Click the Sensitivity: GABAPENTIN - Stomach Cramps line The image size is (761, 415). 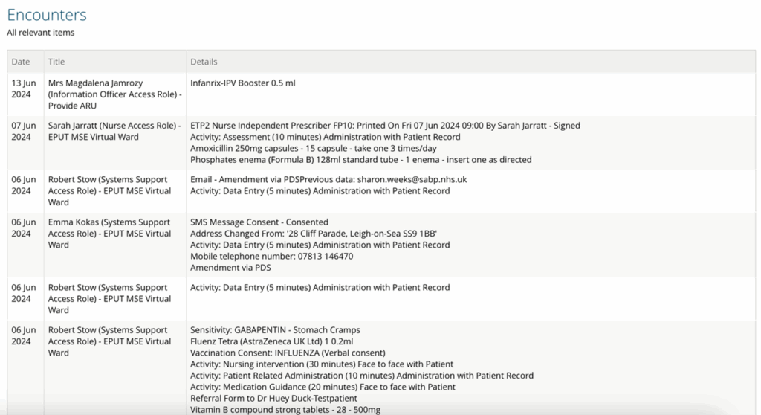(x=275, y=330)
